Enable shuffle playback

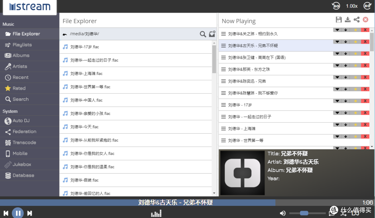344,213
